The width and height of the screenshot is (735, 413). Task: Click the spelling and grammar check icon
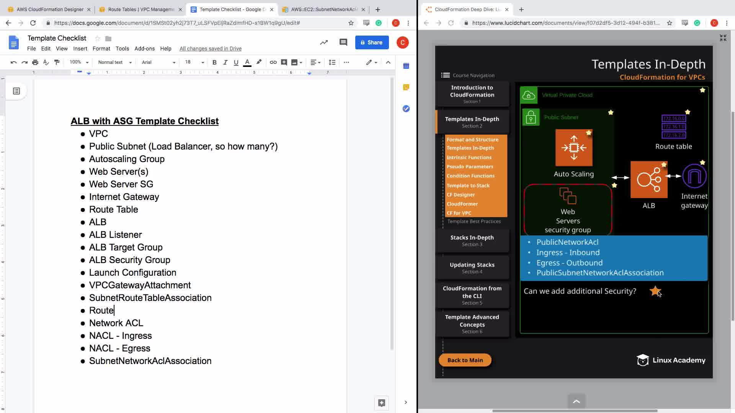[x=46, y=62]
